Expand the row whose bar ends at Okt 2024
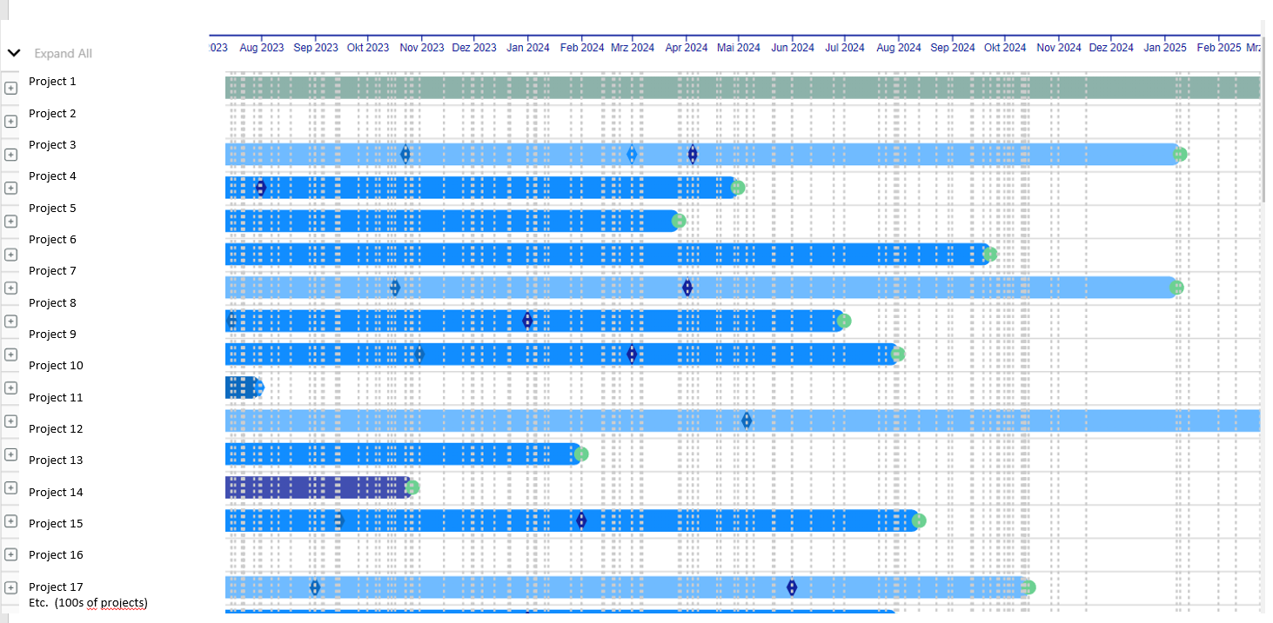This screenshot has width=1273, height=623. [10, 255]
